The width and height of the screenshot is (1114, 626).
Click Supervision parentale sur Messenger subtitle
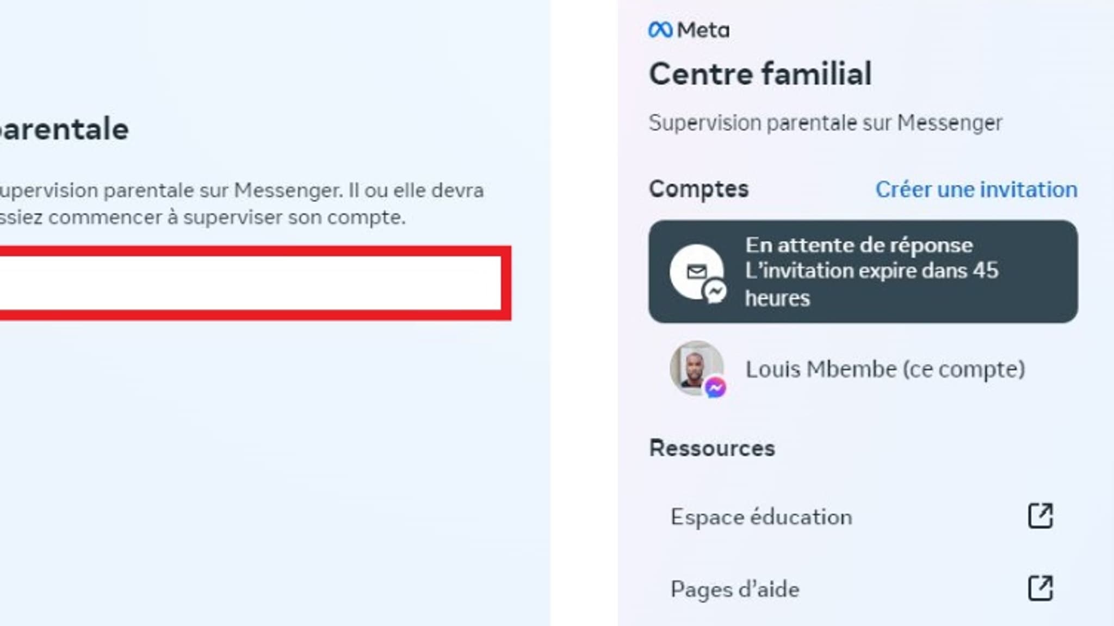click(826, 123)
